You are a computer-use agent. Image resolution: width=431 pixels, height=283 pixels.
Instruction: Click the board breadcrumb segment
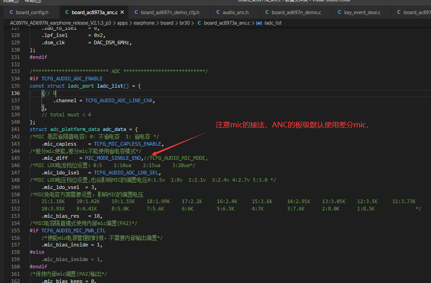coord(167,23)
